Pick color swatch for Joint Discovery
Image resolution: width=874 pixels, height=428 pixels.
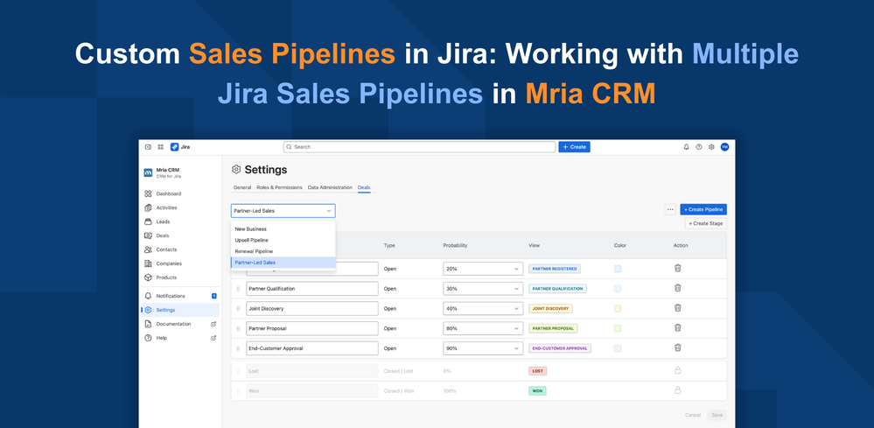618,309
